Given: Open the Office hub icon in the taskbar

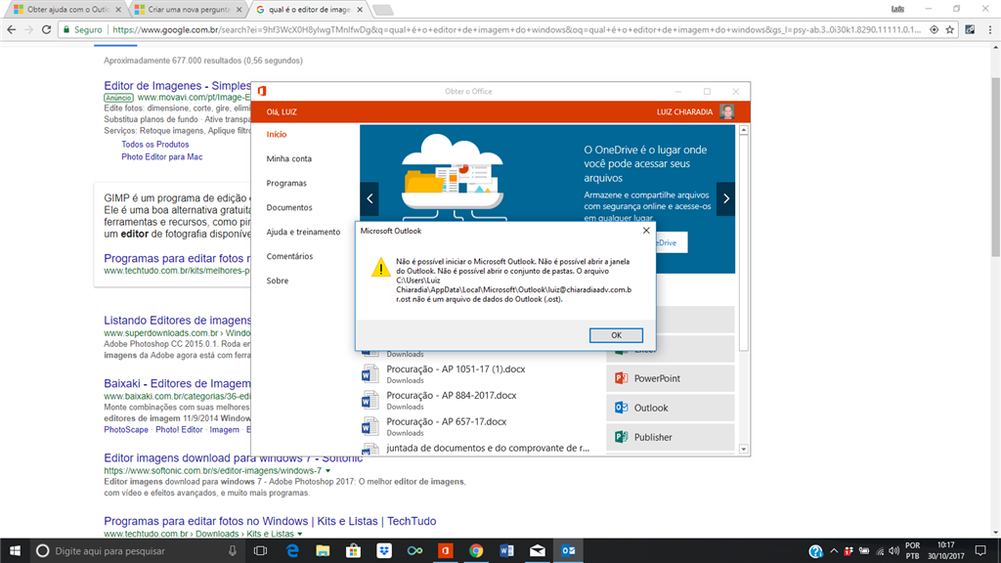Looking at the screenshot, I should pyautogui.click(x=446, y=551).
